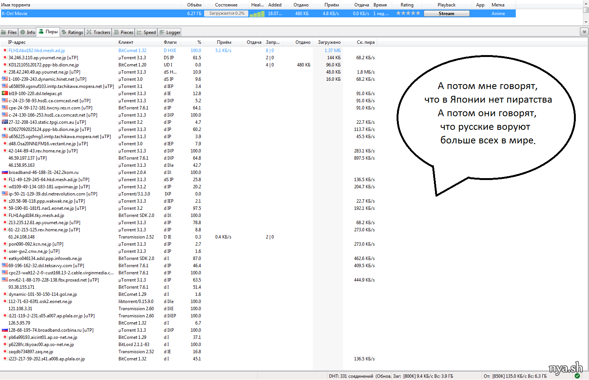Click the Info tab icon
The width and height of the screenshot is (589, 380).
coord(23,32)
